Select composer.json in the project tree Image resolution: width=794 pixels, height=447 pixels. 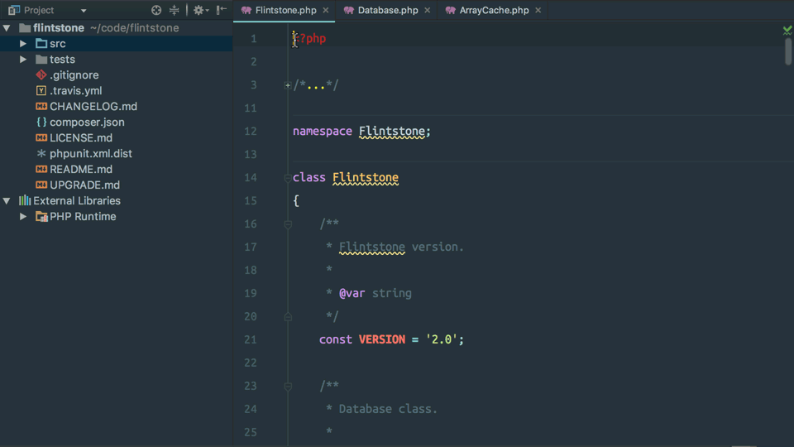tap(87, 123)
